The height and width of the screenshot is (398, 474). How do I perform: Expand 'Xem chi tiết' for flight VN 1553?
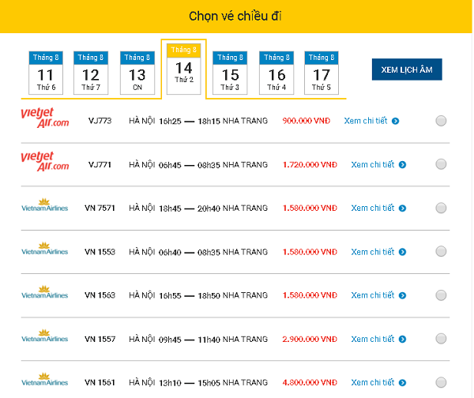click(372, 252)
